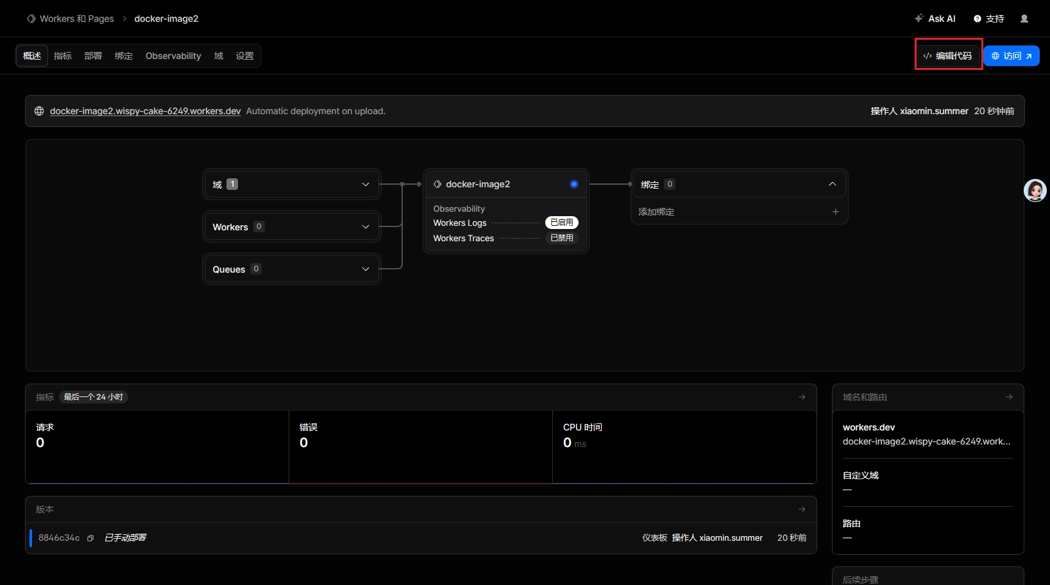Click the globe icon beside workers.dev URL
The height and width of the screenshot is (585, 1050).
point(39,111)
